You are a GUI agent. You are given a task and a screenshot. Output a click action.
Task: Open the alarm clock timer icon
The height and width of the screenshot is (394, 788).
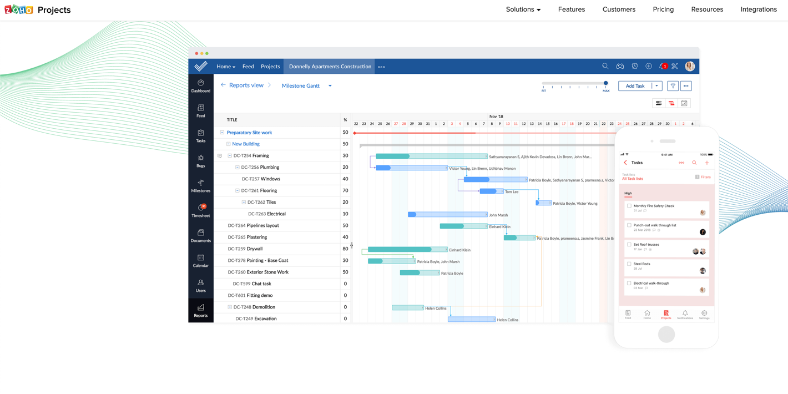(635, 67)
